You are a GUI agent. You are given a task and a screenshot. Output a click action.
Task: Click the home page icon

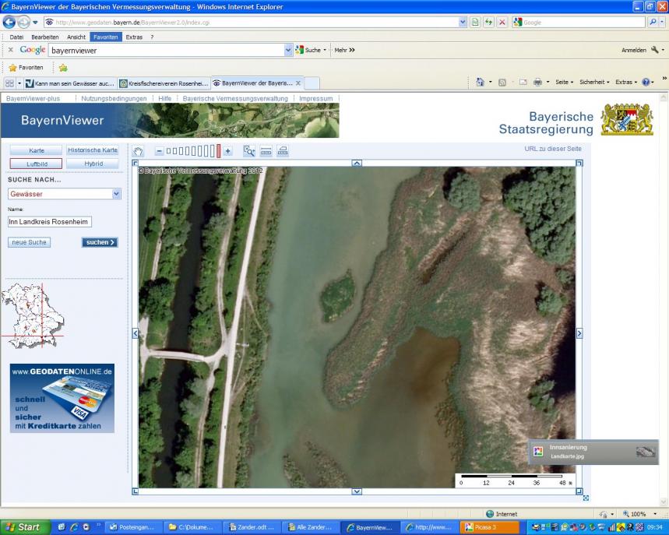(x=481, y=82)
